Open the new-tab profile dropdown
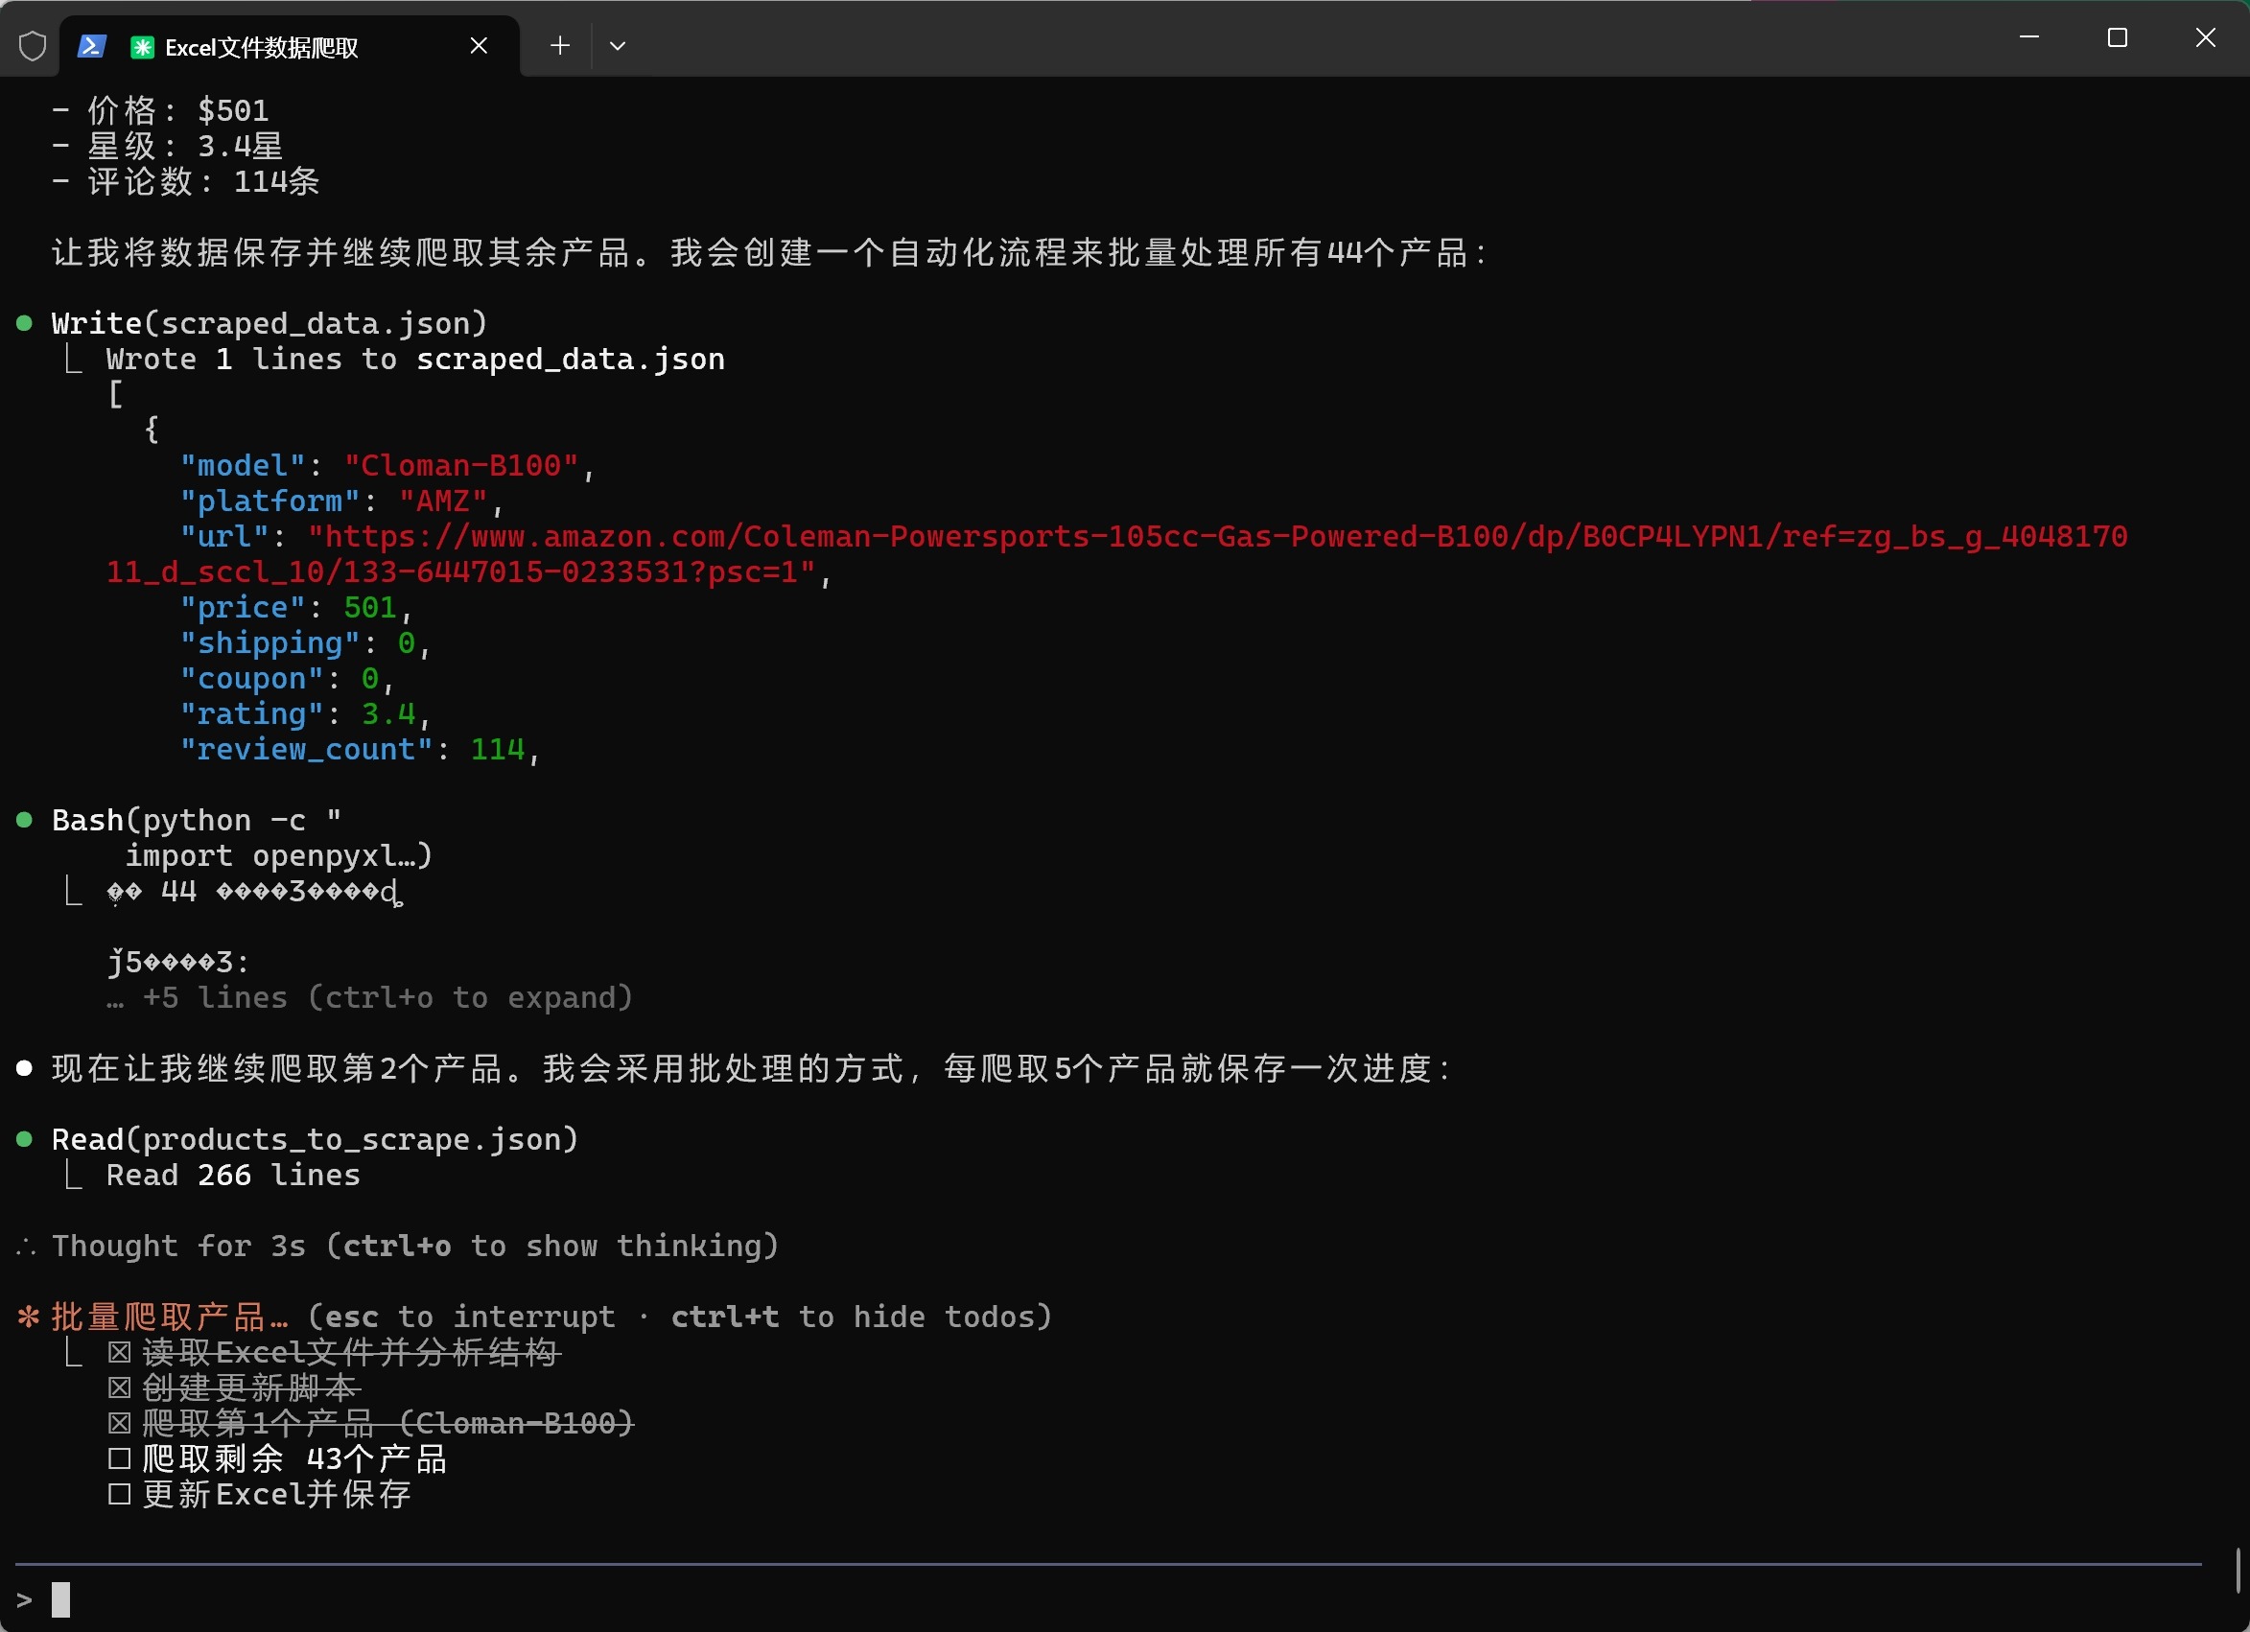2250x1632 pixels. (x=617, y=46)
